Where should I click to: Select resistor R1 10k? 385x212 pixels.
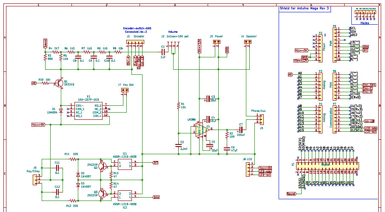[178, 105]
